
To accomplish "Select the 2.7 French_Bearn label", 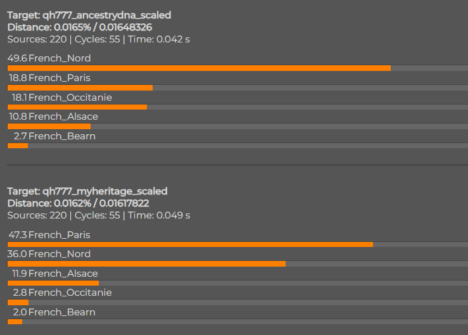I will [54, 136].
